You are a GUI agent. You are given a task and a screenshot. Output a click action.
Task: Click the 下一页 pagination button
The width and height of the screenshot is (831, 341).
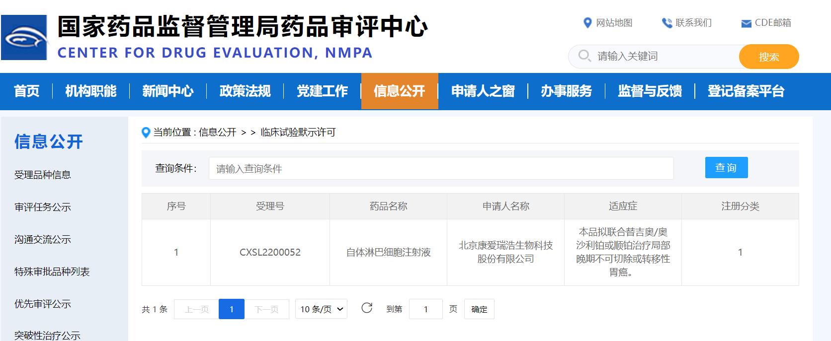[x=267, y=309]
